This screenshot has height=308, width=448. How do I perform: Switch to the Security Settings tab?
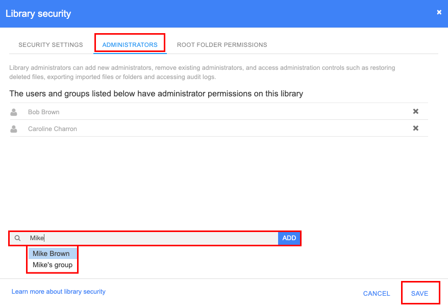[50, 45]
